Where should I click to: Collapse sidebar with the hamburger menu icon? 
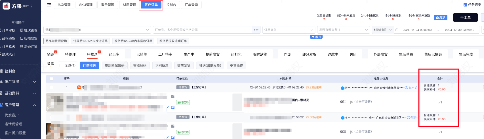49,5
